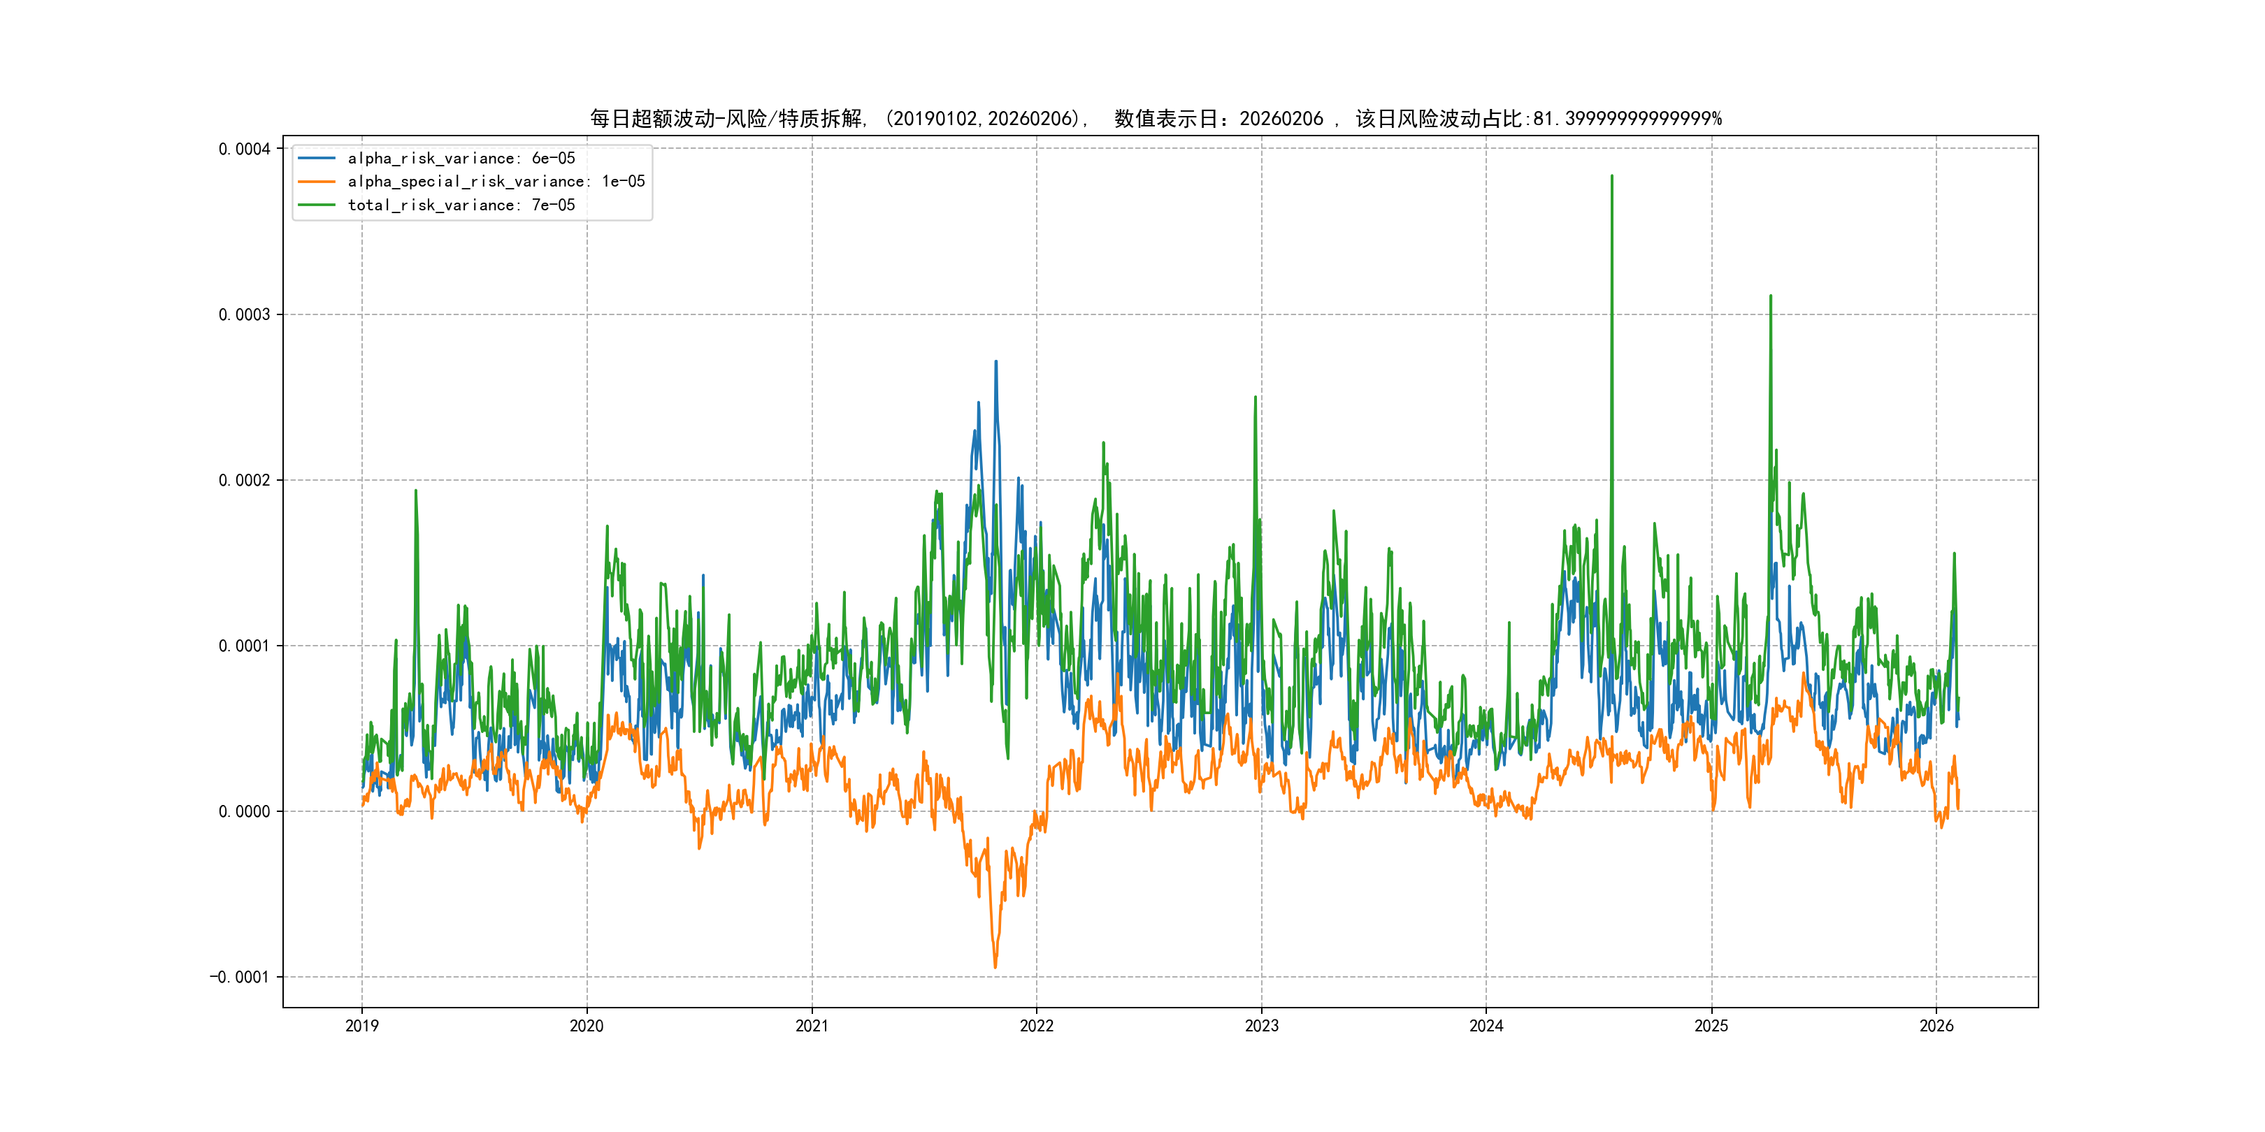
Task: Click the 2019 x-axis tick label
Action: pyautogui.click(x=361, y=1026)
